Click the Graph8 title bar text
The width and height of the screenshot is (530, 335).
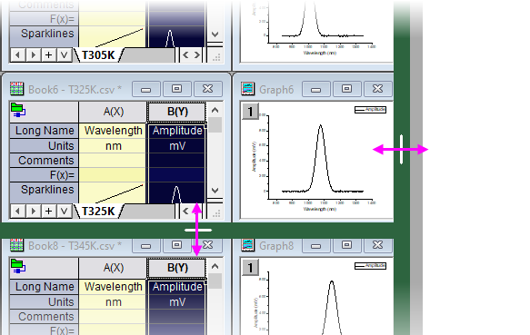(276, 246)
